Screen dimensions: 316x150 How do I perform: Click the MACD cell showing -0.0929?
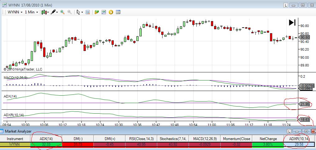[x=204, y=144]
